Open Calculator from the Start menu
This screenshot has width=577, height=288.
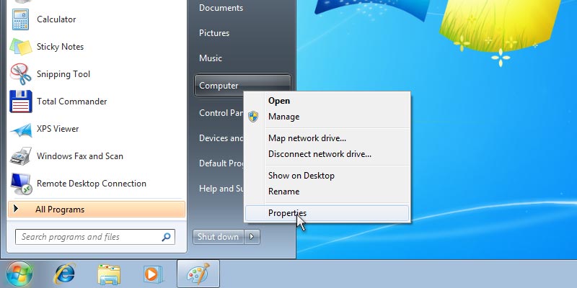click(56, 19)
